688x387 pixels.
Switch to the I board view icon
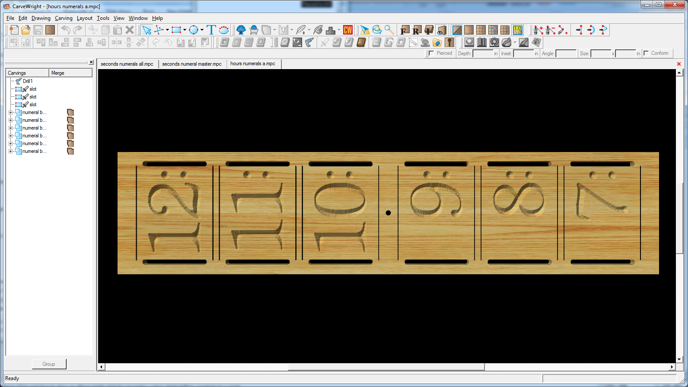tap(429, 30)
